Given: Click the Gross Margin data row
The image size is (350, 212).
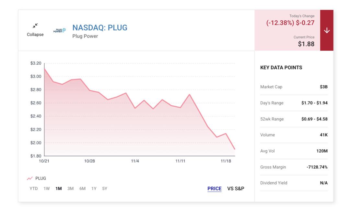Looking at the screenshot, I should pyautogui.click(x=294, y=167).
